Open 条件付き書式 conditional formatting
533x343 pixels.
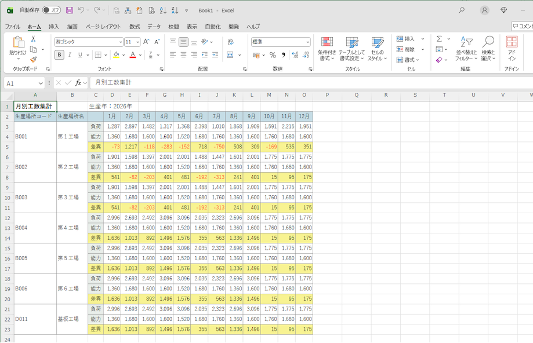(327, 49)
